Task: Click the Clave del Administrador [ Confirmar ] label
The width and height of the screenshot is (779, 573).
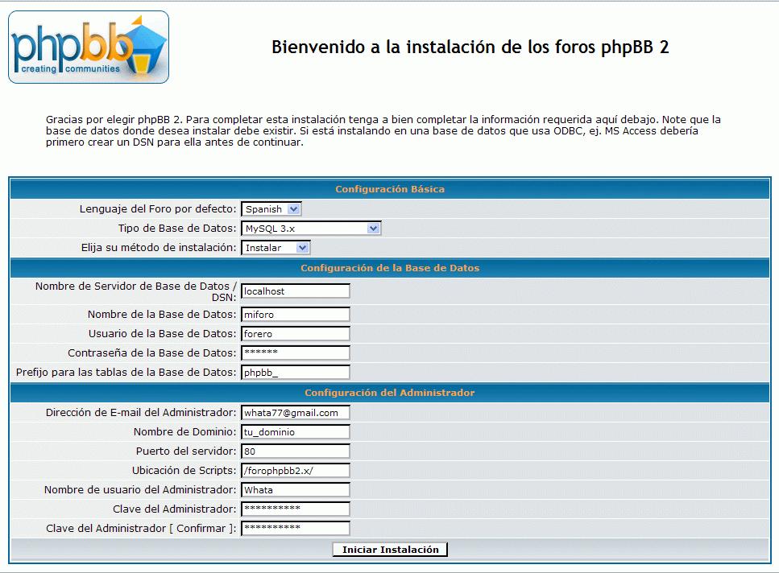Action: pos(141,529)
